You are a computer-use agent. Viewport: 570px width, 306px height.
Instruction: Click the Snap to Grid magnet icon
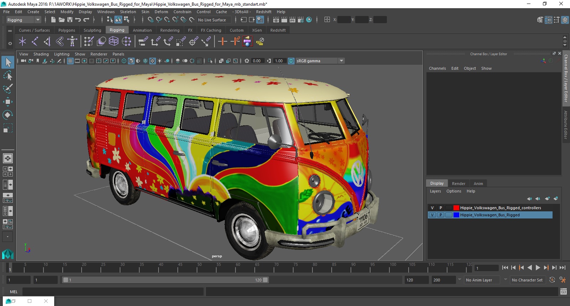(151, 20)
